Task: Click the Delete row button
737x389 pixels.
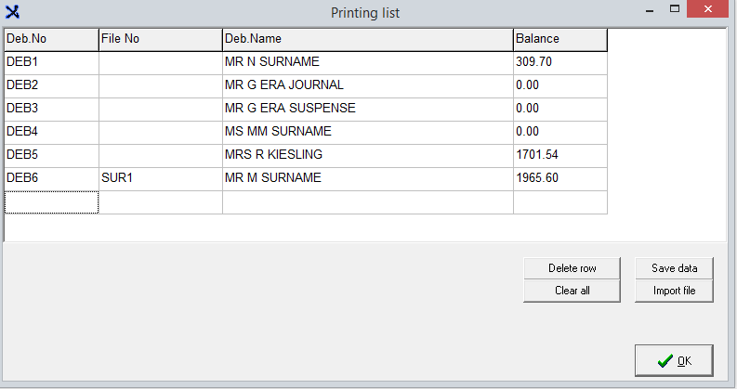Action: pyautogui.click(x=572, y=268)
